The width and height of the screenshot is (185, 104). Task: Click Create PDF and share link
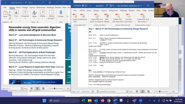pyautogui.click(x=118, y=16)
